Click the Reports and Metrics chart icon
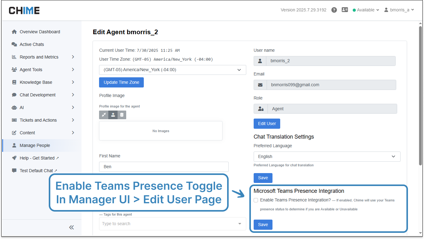This screenshot has width=424, height=239. pos(14,57)
